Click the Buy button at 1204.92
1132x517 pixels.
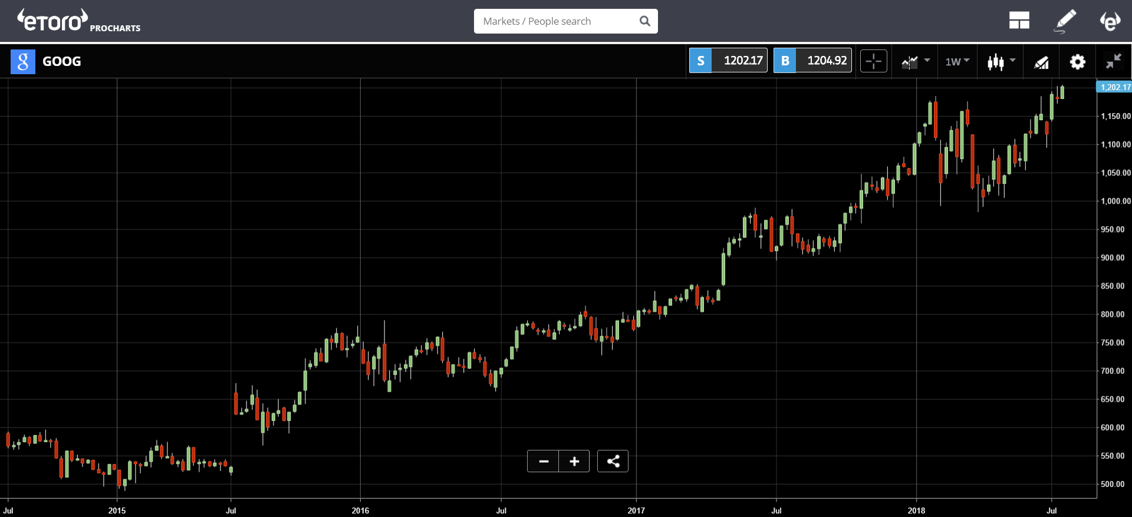click(x=812, y=61)
